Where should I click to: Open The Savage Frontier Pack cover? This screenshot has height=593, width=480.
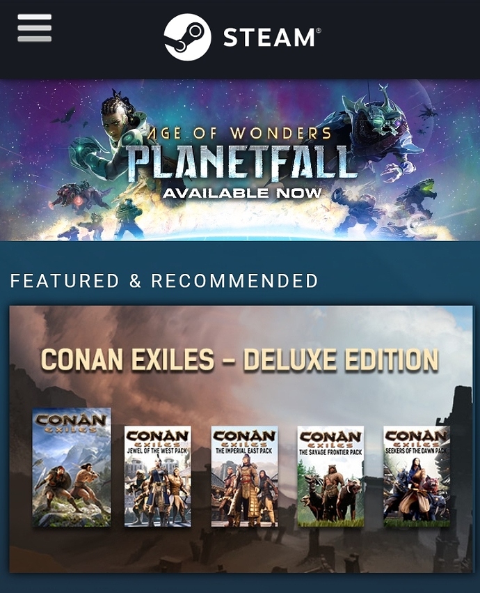click(x=330, y=477)
